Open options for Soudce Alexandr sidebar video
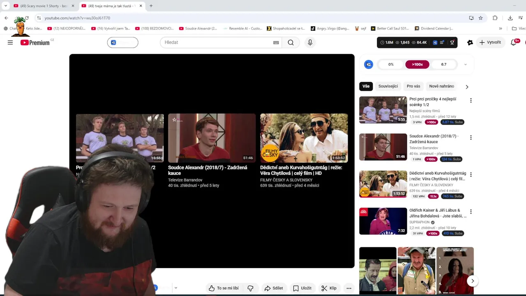 point(471,137)
